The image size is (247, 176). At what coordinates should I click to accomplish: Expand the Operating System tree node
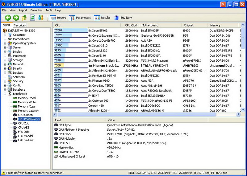[x=5, y=43]
